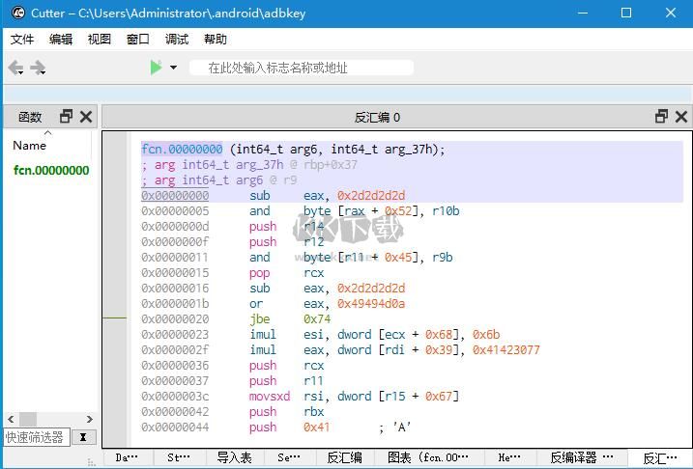Open the 视图 menu
Screen dimensions: 693x469
coord(100,40)
